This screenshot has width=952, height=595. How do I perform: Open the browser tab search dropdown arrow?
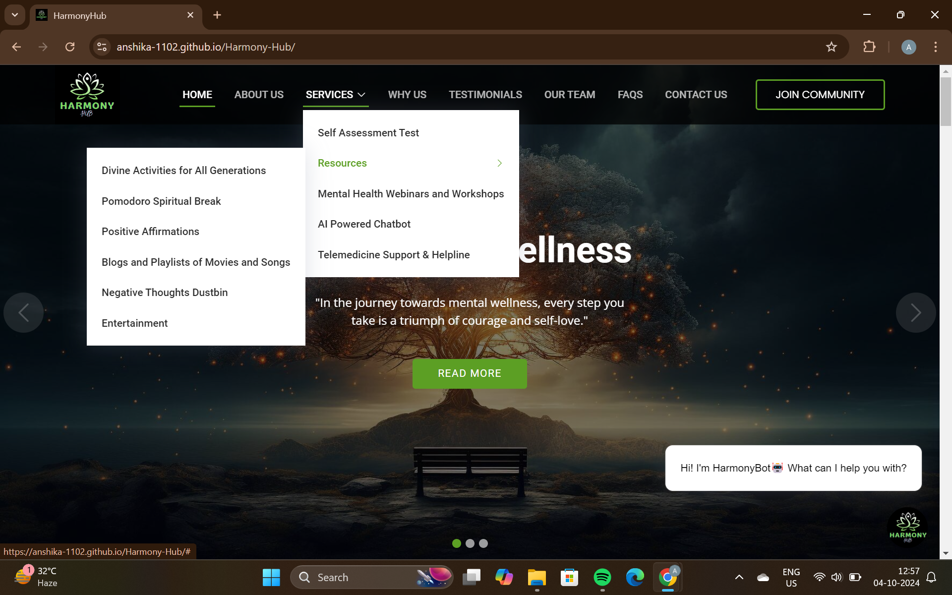click(x=15, y=15)
